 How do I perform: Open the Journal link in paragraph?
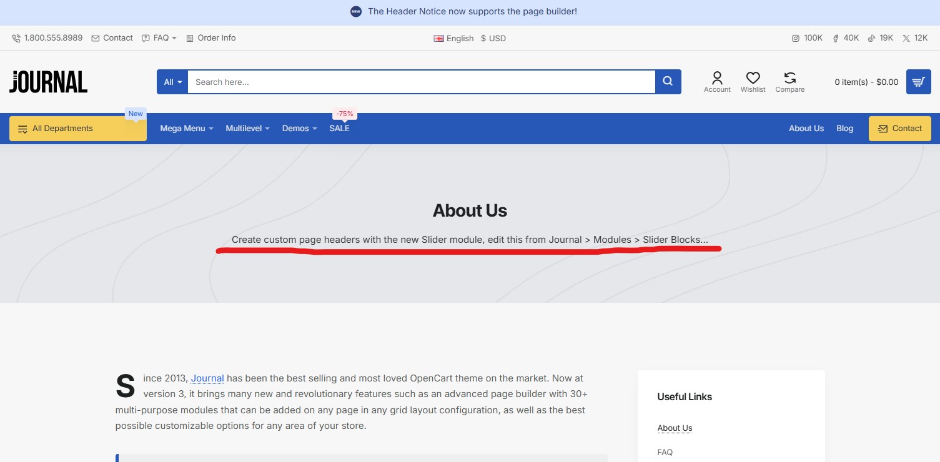(207, 378)
